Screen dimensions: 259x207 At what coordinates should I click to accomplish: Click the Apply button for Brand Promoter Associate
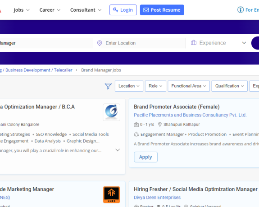point(145,157)
